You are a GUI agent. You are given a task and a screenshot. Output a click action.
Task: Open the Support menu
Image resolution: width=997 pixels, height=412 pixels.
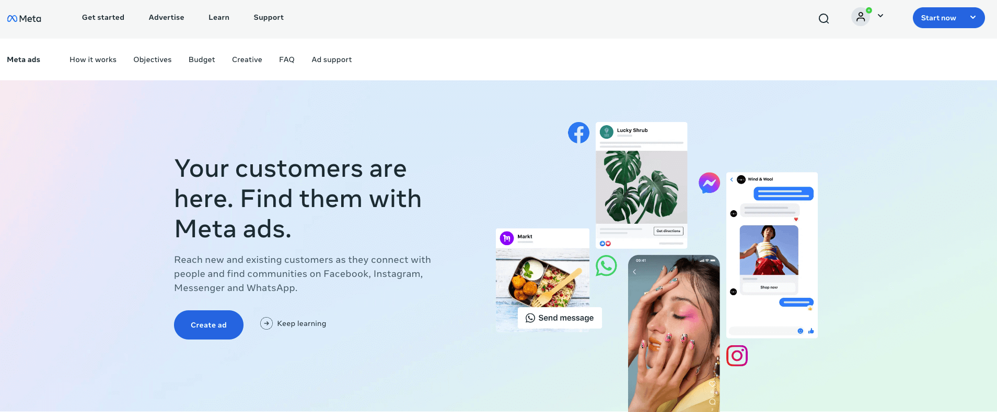(269, 17)
